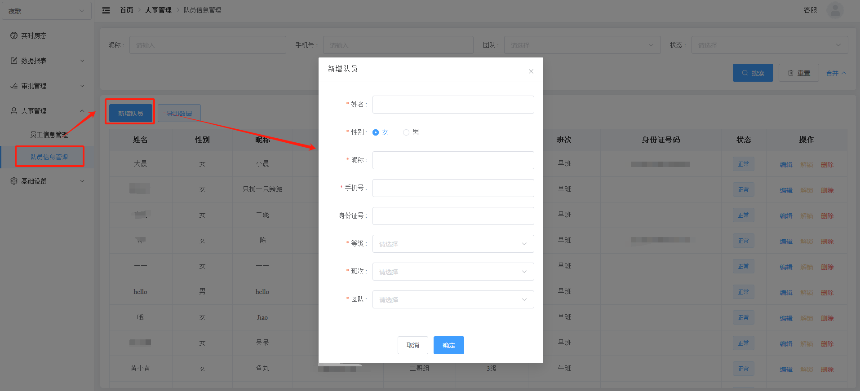
Task: Click the 身份证号码 column header
Action: pos(661,140)
